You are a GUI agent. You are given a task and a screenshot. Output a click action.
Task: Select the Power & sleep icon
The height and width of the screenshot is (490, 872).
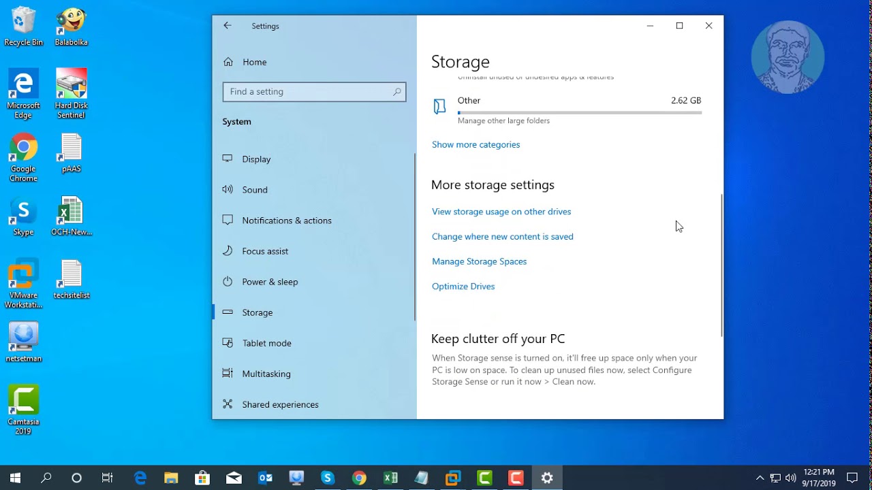tap(228, 281)
